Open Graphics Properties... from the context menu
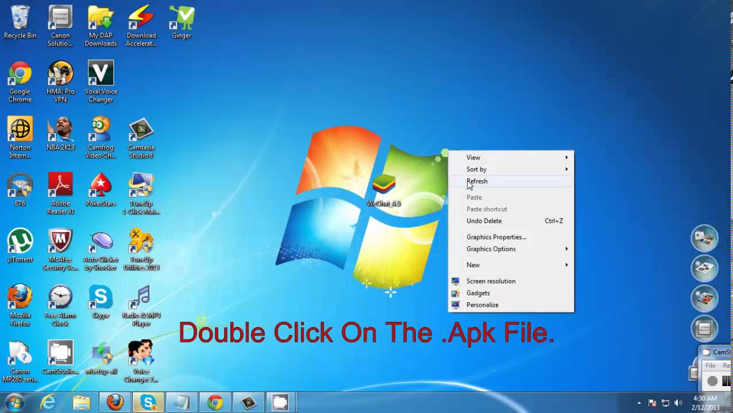 pos(511,237)
